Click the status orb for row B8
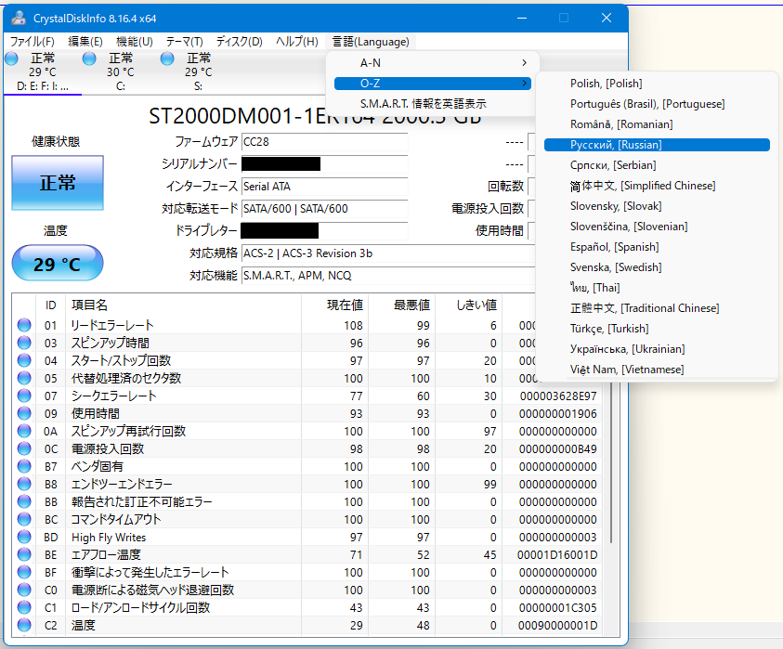 [24, 484]
